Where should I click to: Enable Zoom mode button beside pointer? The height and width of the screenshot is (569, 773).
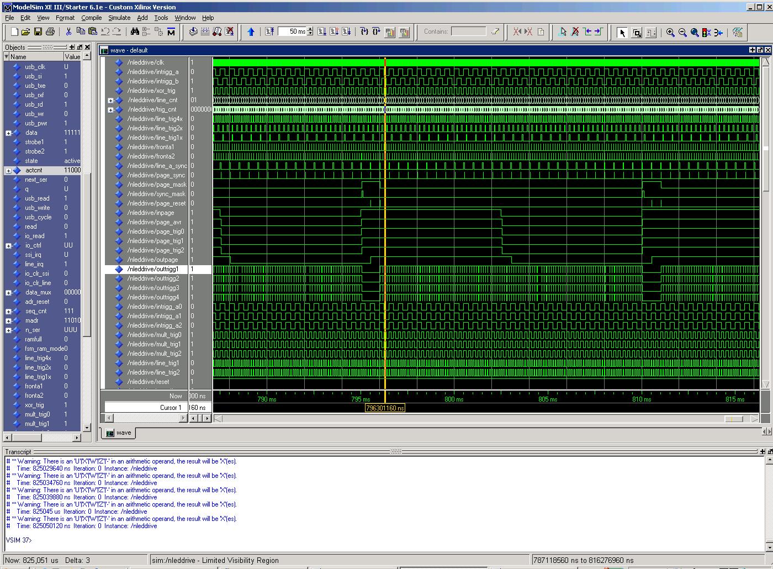coord(637,33)
